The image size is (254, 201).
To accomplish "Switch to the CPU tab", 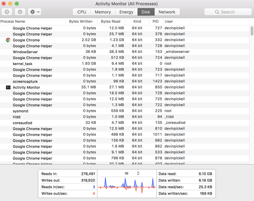I will point(82,12).
